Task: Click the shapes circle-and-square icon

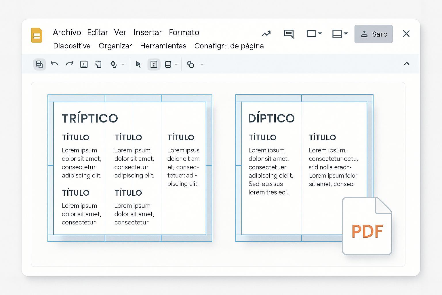Action: [190, 64]
